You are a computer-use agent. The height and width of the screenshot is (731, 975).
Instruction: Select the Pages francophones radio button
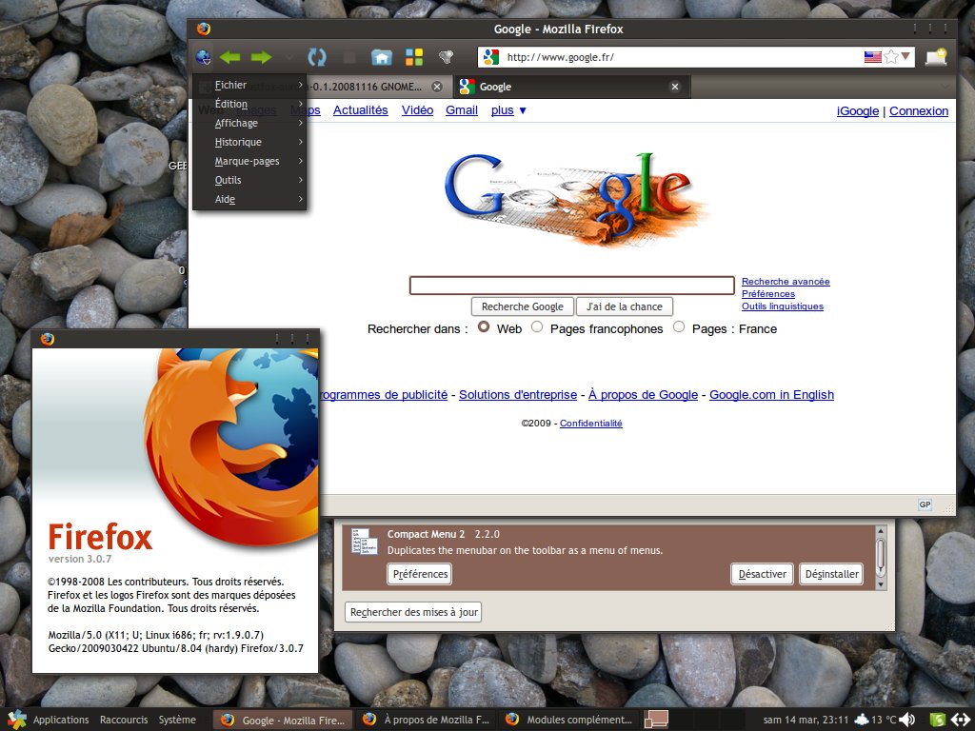click(537, 327)
